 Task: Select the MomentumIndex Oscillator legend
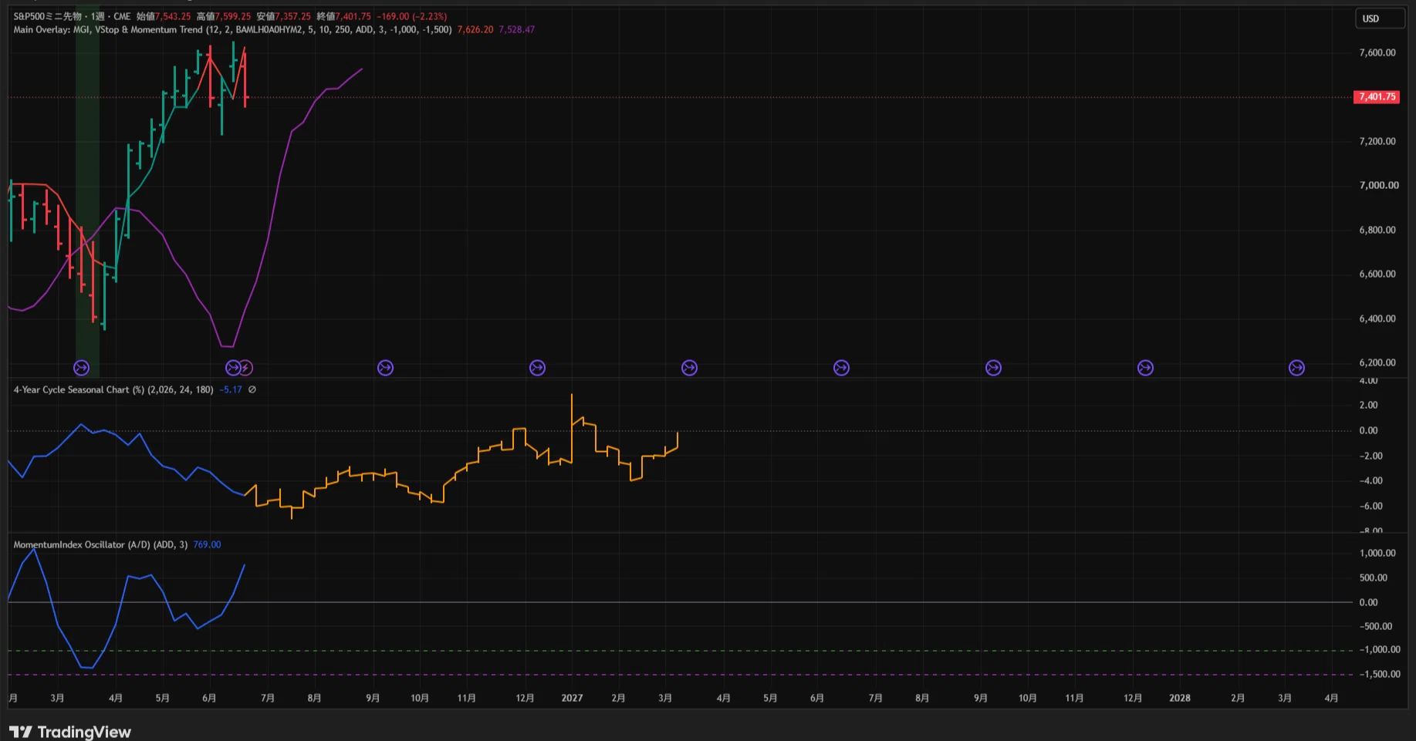tap(100, 544)
